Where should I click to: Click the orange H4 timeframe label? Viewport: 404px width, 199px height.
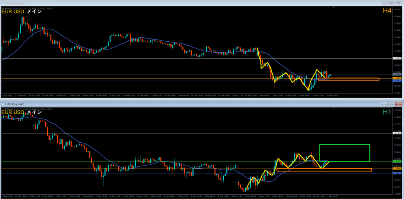[x=387, y=11]
